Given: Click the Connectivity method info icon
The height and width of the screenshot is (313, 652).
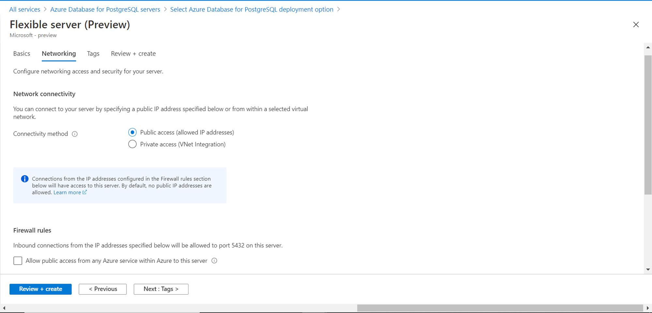Looking at the screenshot, I should click(75, 134).
